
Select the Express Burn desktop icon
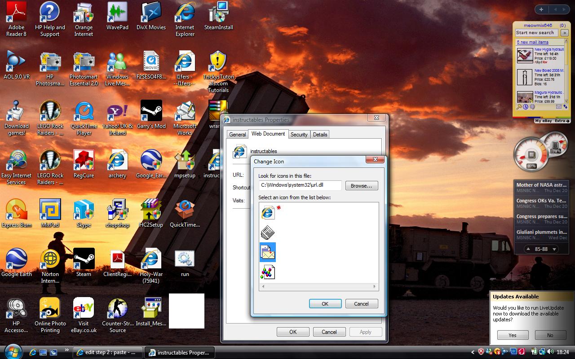tap(17, 214)
